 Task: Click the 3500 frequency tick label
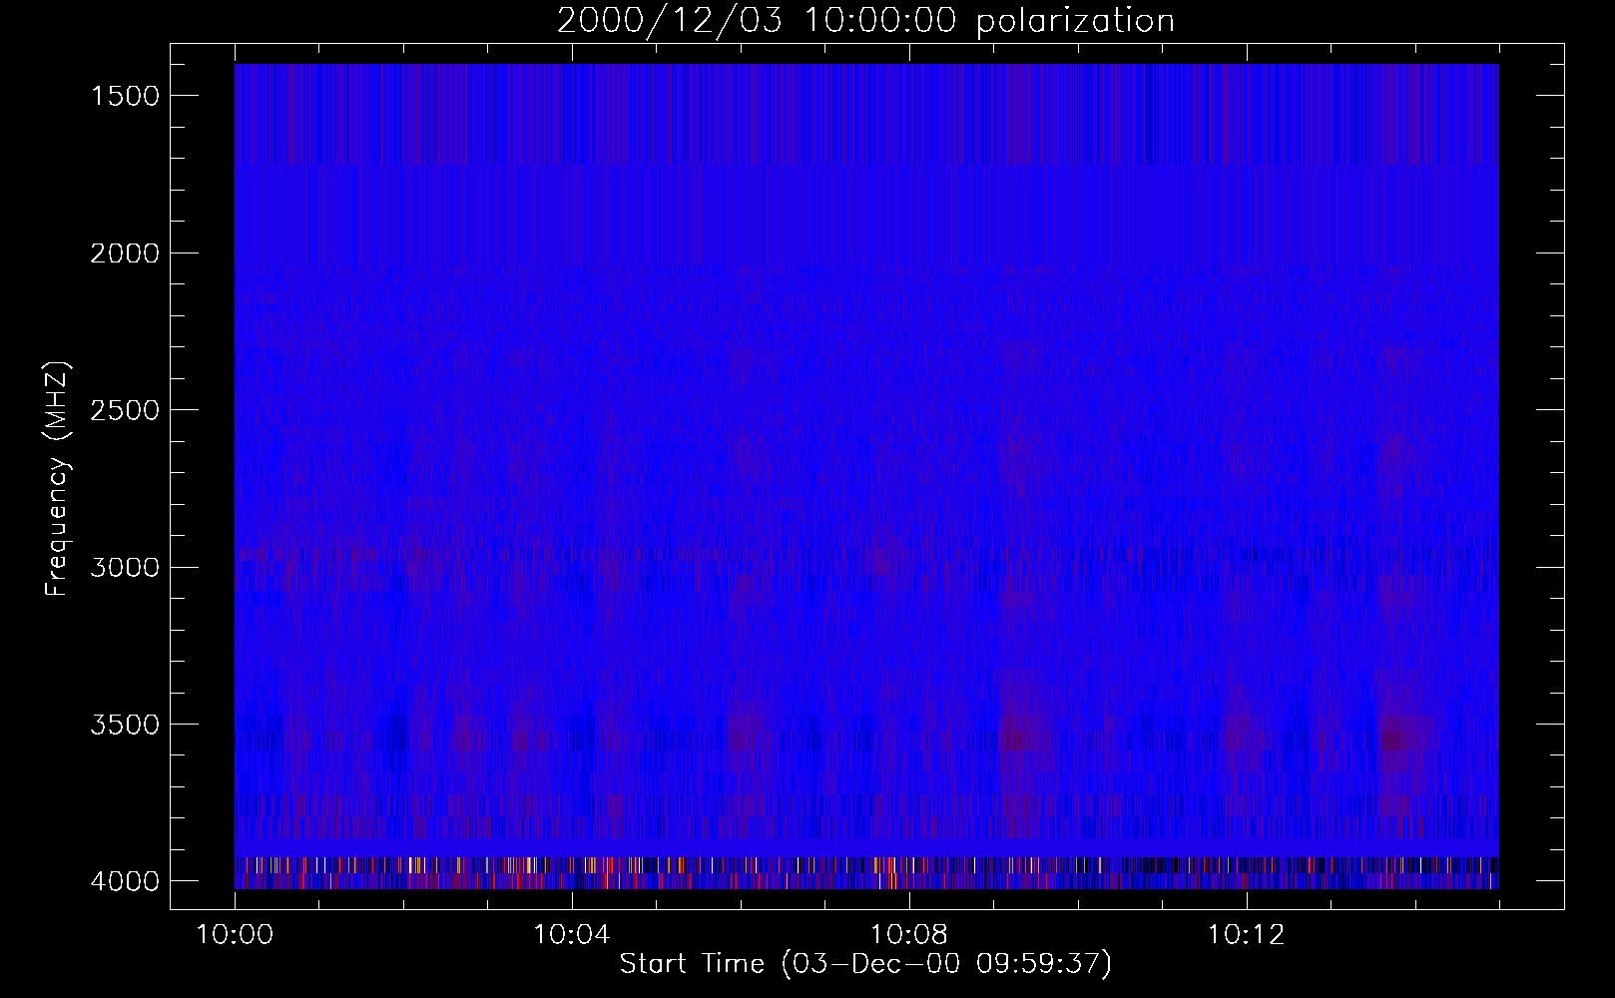pos(125,725)
